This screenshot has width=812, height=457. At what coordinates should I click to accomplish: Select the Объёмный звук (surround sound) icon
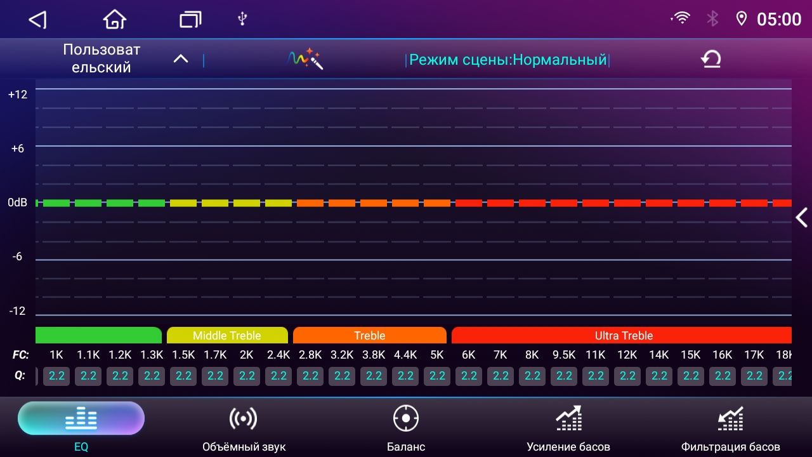[244, 418]
